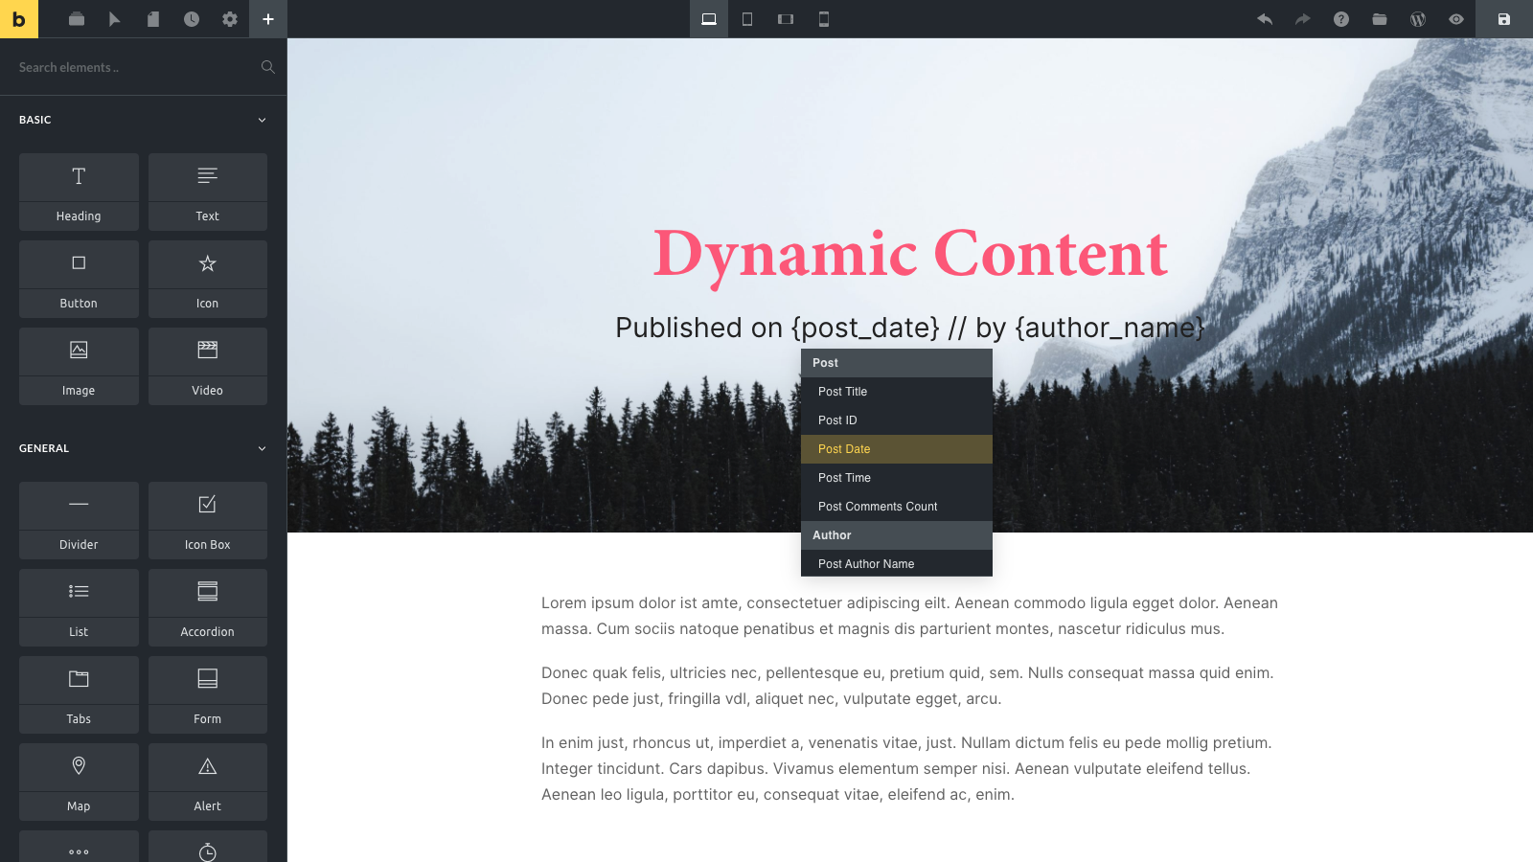Switch to desktop viewport mode
1533x862 pixels.
click(x=709, y=19)
